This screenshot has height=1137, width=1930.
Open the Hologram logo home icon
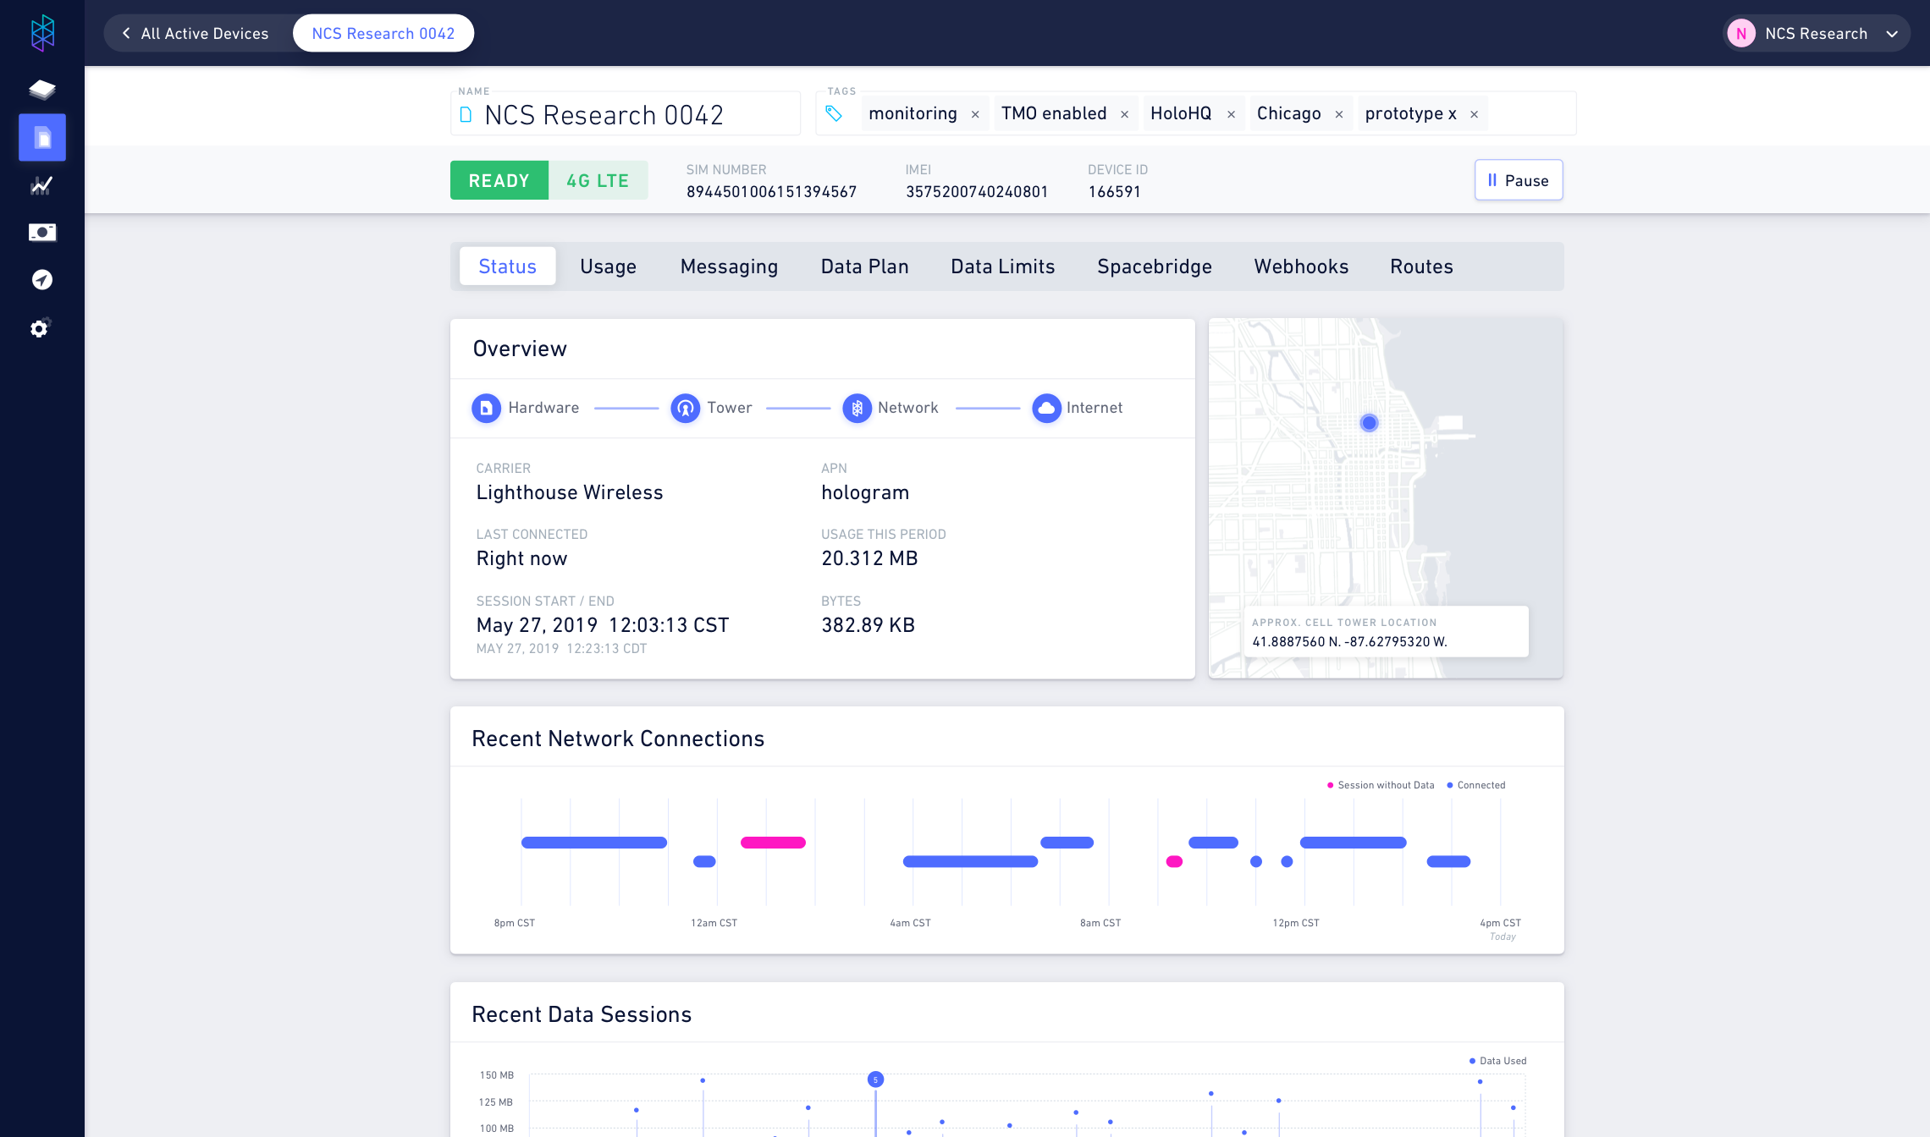[42, 33]
